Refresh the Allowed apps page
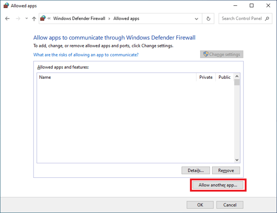 (208, 19)
